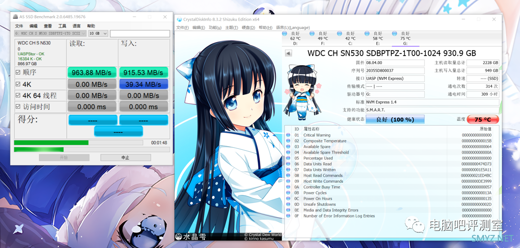Click the 963.88 MB/s sequential read result
This screenshot has width=520, height=248.
(x=92, y=73)
